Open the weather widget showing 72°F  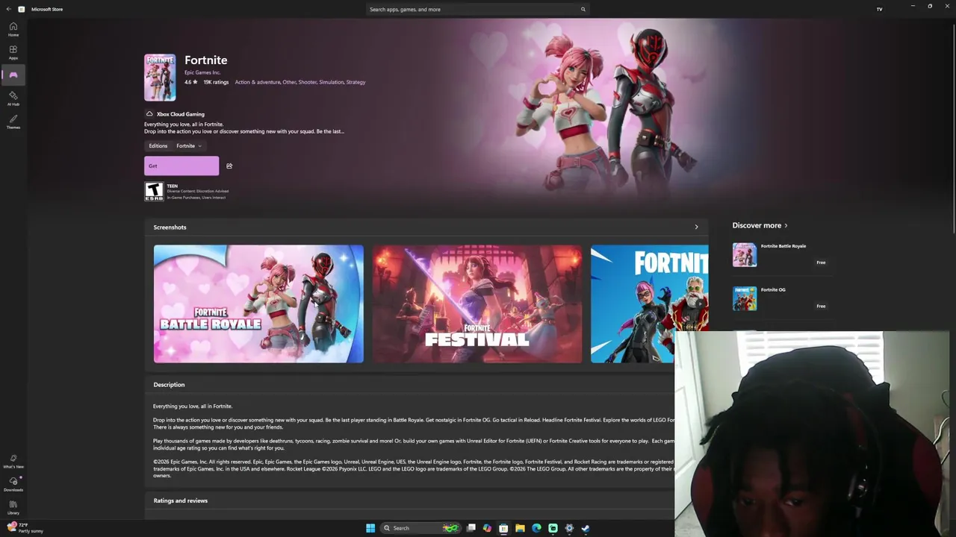25,528
